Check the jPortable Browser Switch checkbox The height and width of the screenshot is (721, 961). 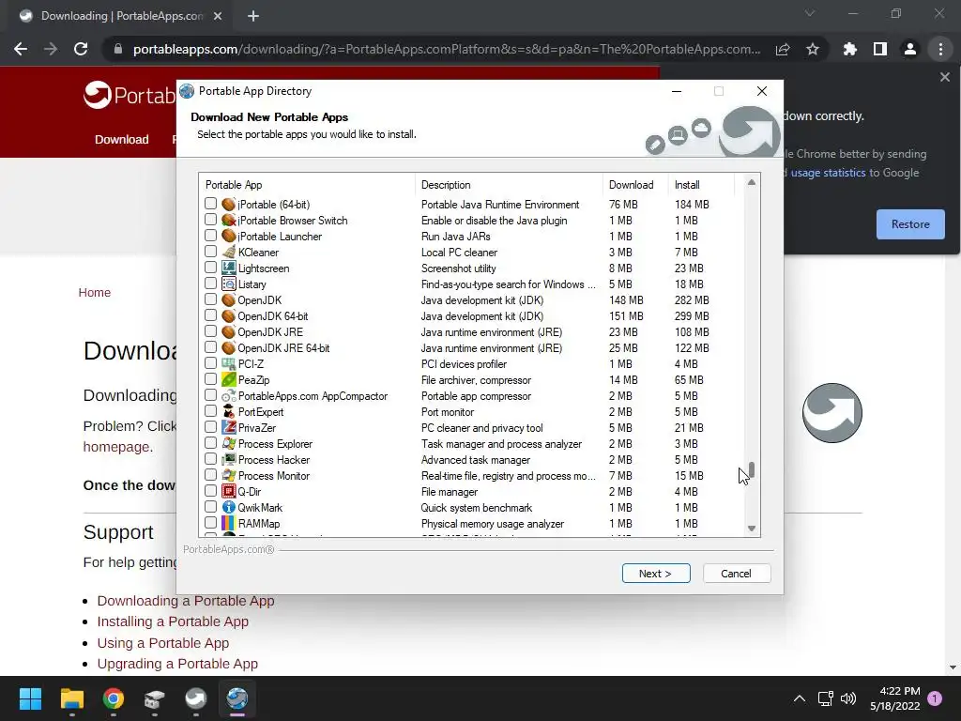click(x=211, y=220)
